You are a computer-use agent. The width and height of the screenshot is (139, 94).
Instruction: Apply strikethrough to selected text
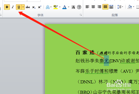(x=28, y=7)
